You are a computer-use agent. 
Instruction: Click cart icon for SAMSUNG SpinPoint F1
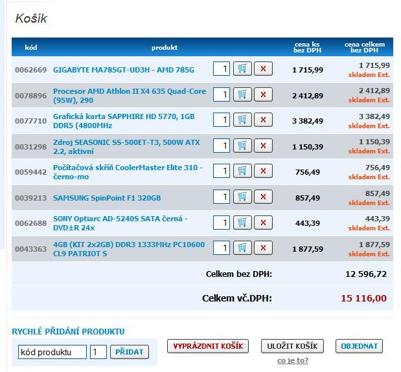pyautogui.click(x=242, y=197)
